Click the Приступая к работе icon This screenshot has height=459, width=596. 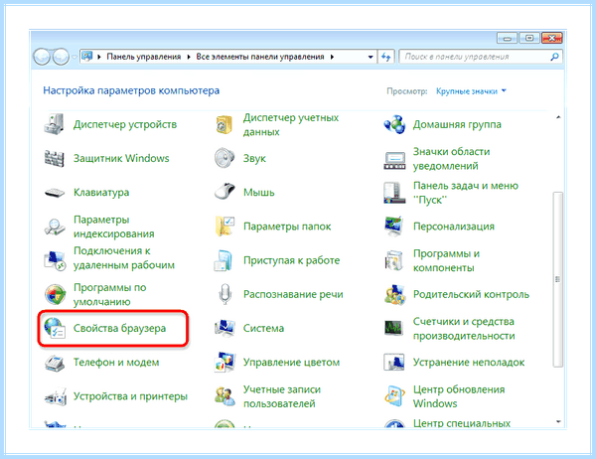(x=223, y=260)
